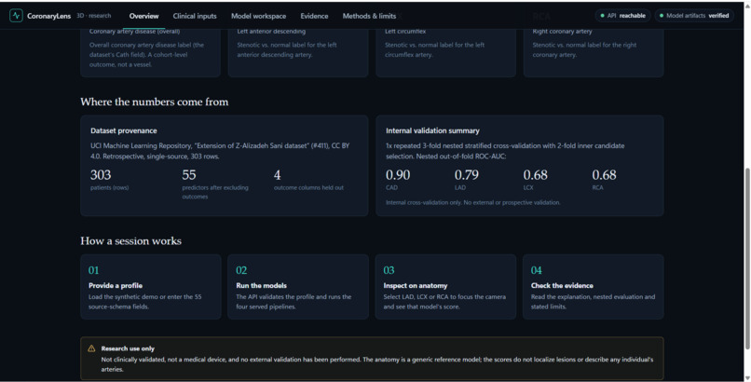Click the outcome columns held out label
The width and height of the screenshot is (751, 382).
tap(308, 187)
